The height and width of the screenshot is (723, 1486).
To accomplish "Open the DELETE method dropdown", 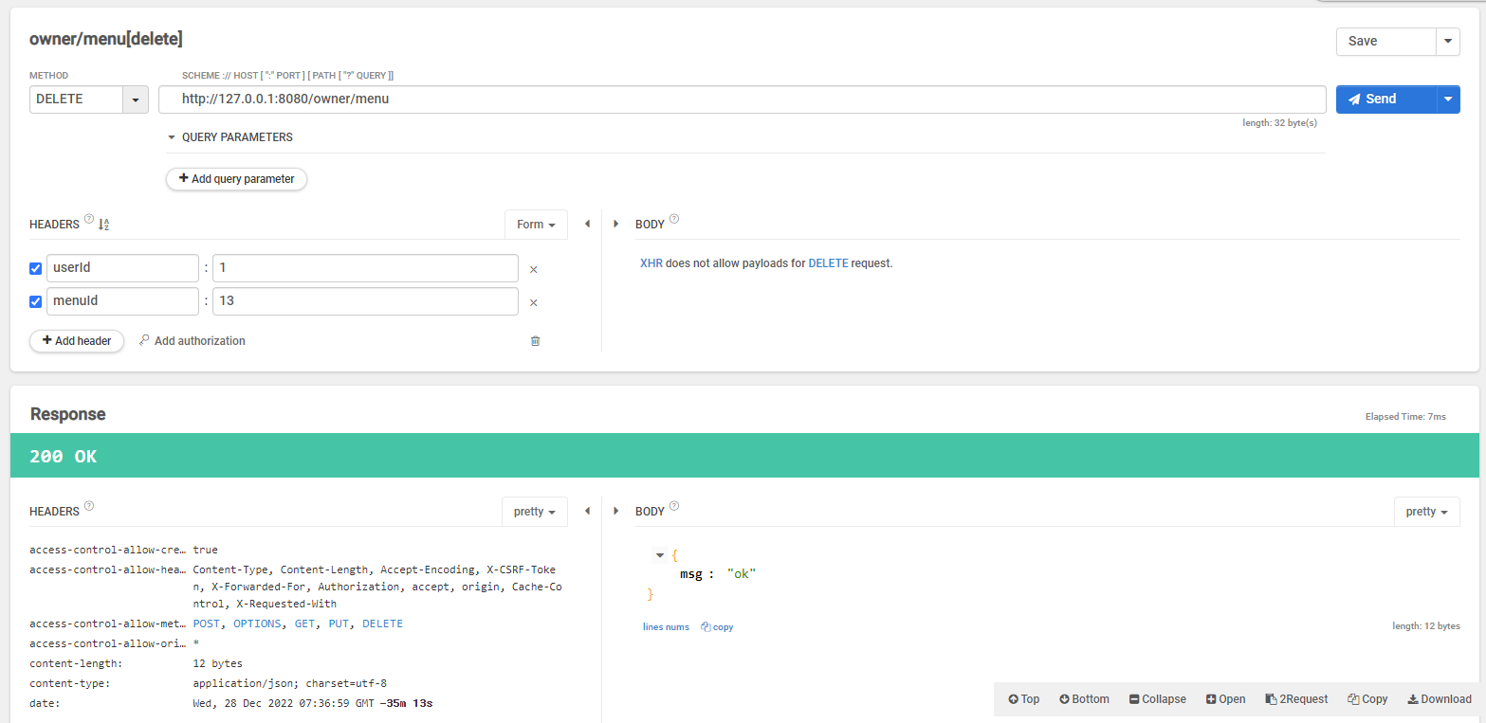I will 136,99.
